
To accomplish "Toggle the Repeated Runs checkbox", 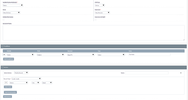I will [4, 20].
